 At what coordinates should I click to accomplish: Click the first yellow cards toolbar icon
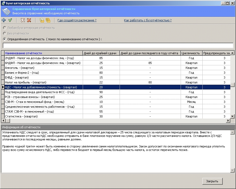point(42,20)
